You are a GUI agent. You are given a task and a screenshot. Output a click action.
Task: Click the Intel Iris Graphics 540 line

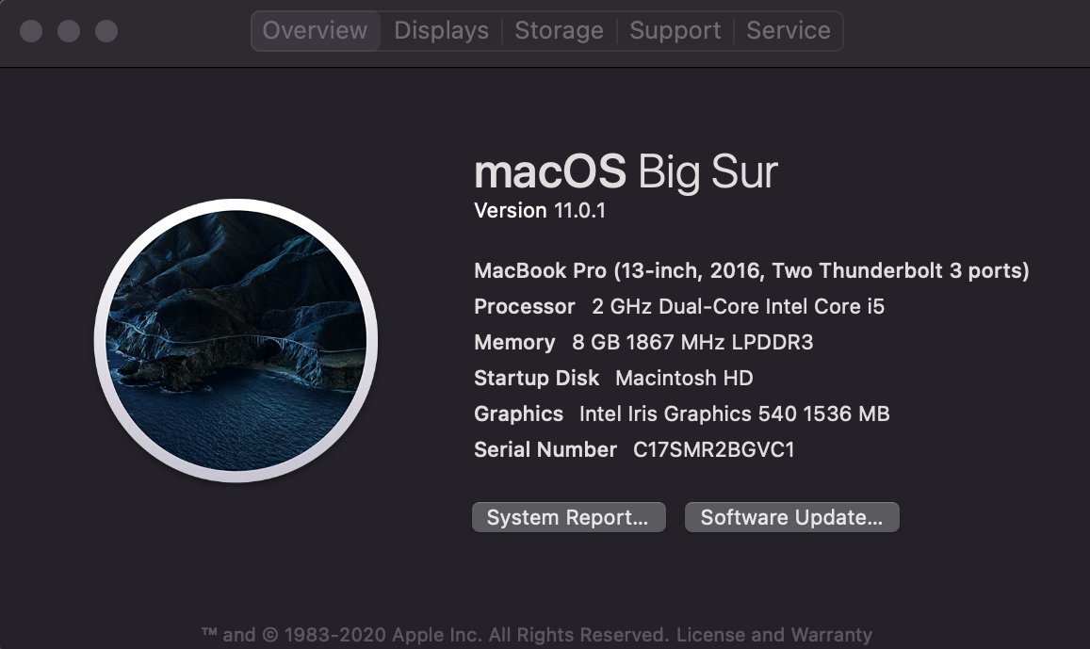682,414
